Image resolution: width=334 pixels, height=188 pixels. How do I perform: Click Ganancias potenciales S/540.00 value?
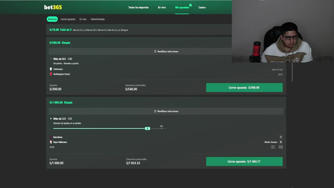pyautogui.click(x=131, y=89)
